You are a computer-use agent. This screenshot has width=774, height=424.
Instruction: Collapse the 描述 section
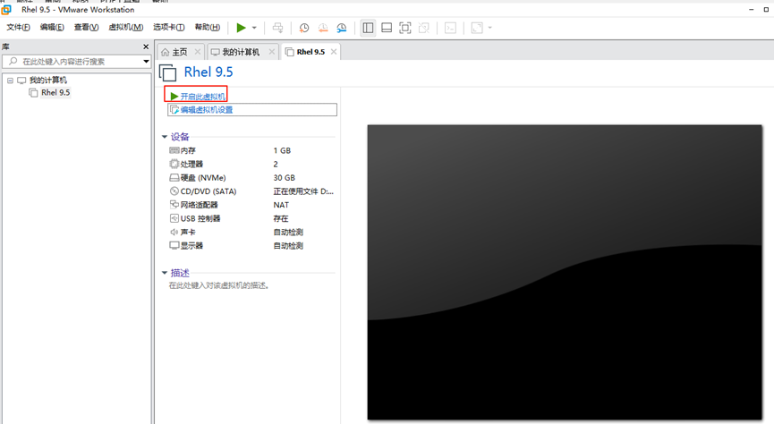(x=165, y=273)
